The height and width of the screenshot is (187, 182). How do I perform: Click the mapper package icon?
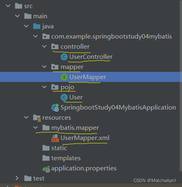[55, 67]
